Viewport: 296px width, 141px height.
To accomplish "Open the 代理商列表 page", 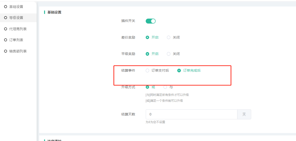I will tap(18, 29).
